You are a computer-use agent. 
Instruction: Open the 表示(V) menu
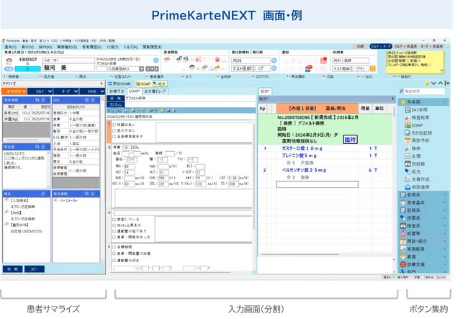tap(27, 47)
